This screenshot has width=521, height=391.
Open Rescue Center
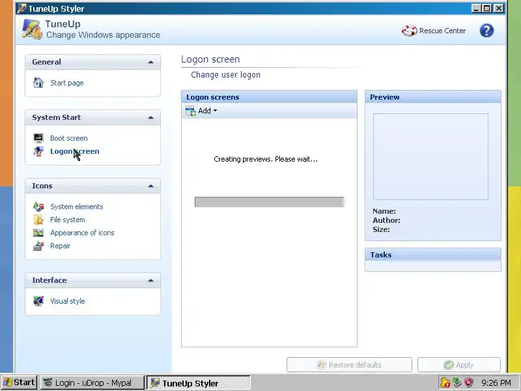(x=434, y=31)
